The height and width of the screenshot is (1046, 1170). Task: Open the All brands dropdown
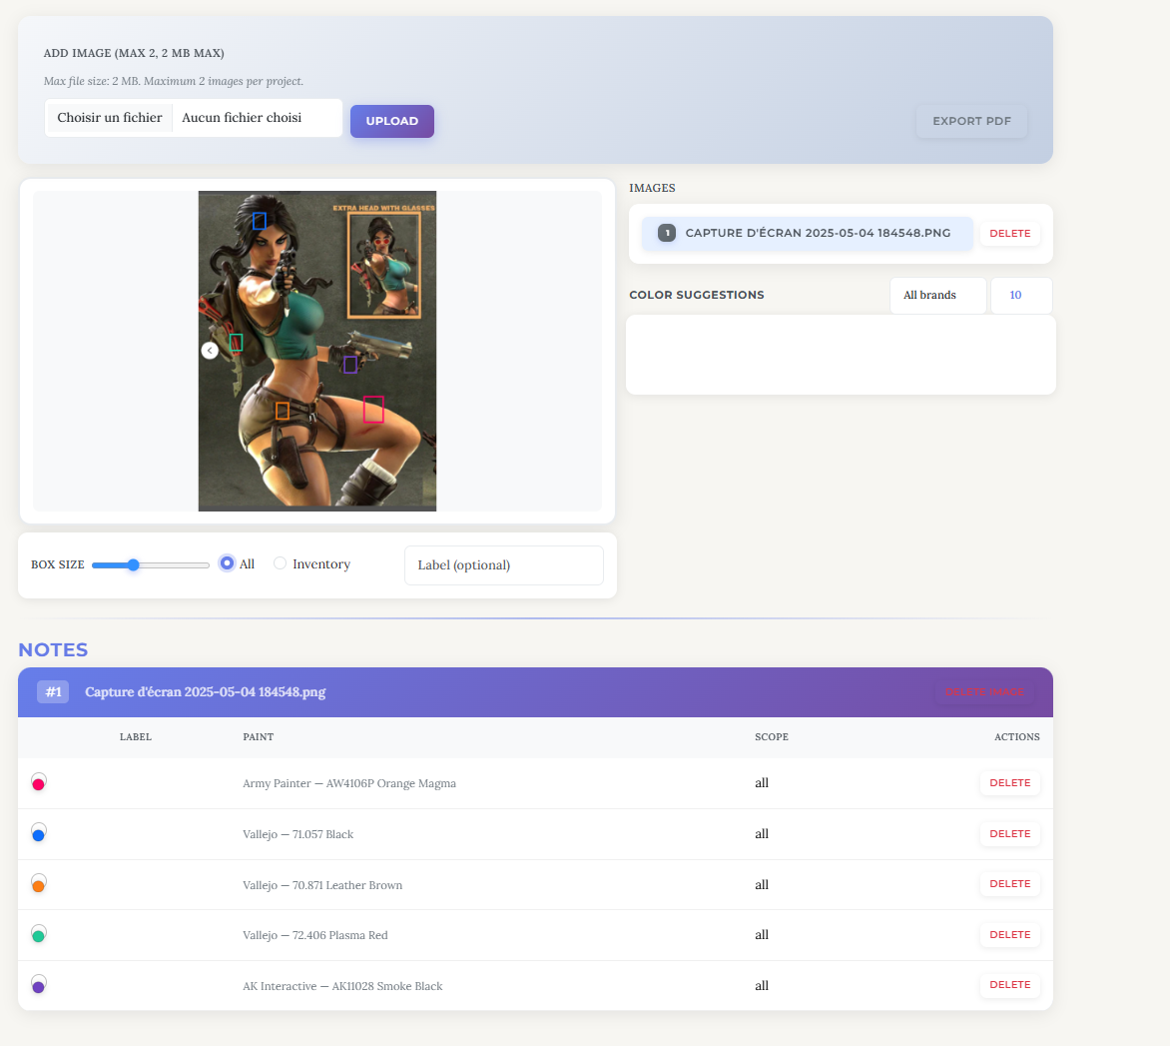[937, 296]
